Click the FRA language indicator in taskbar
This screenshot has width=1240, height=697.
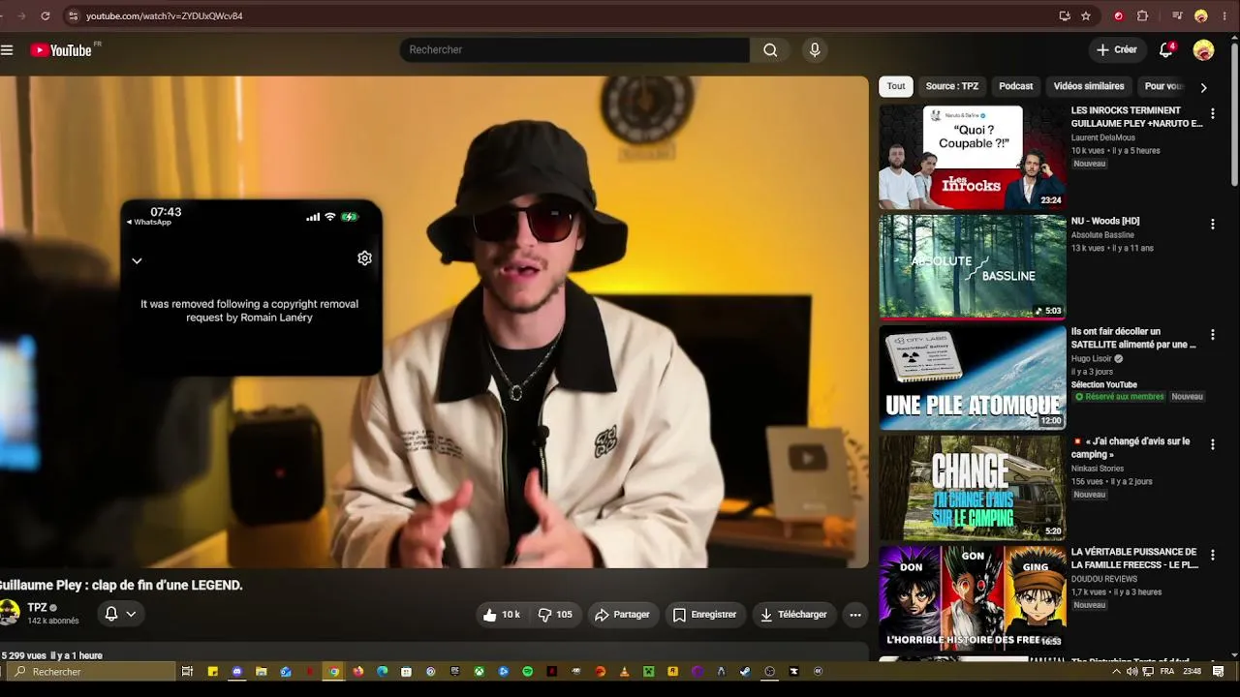[x=1167, y=672]
